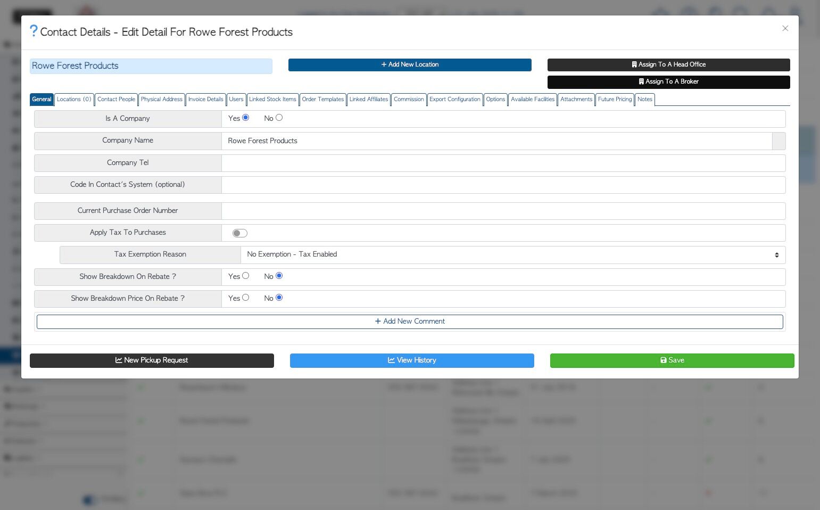Viewport: 820px width, 510px height.
Task: Switch to the General tab
Action: coord(42,100)
